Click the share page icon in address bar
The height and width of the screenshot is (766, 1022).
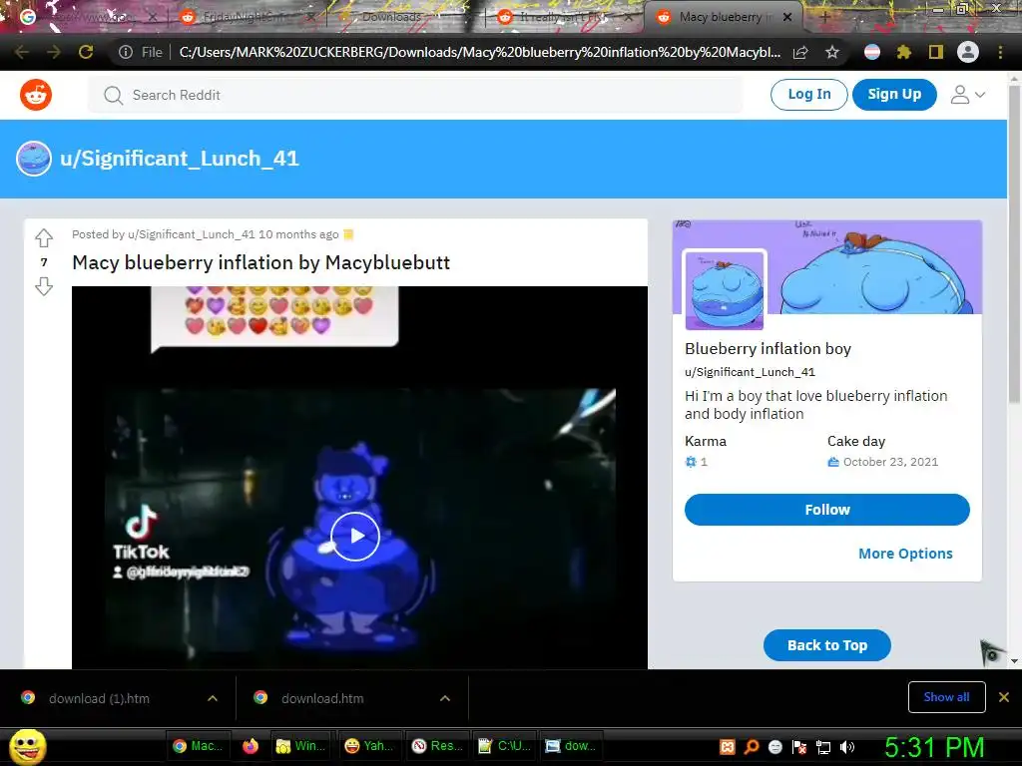[x=800, y=52]
